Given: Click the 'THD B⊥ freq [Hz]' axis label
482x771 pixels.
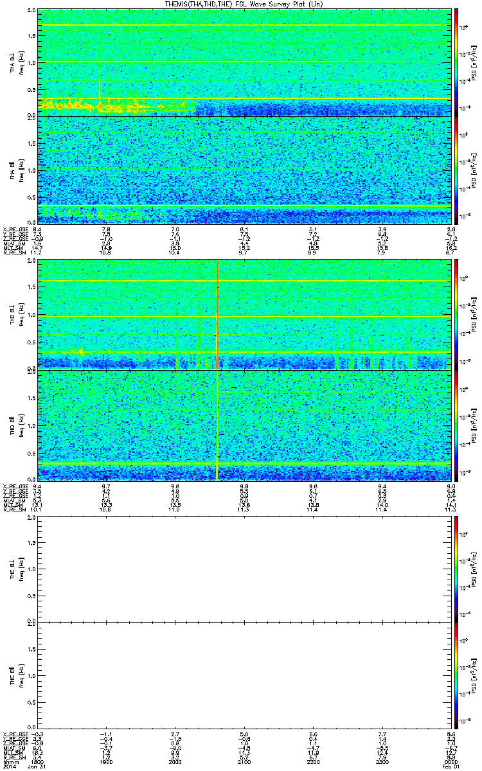Looking at the screenshot, I should coord(16,315).
